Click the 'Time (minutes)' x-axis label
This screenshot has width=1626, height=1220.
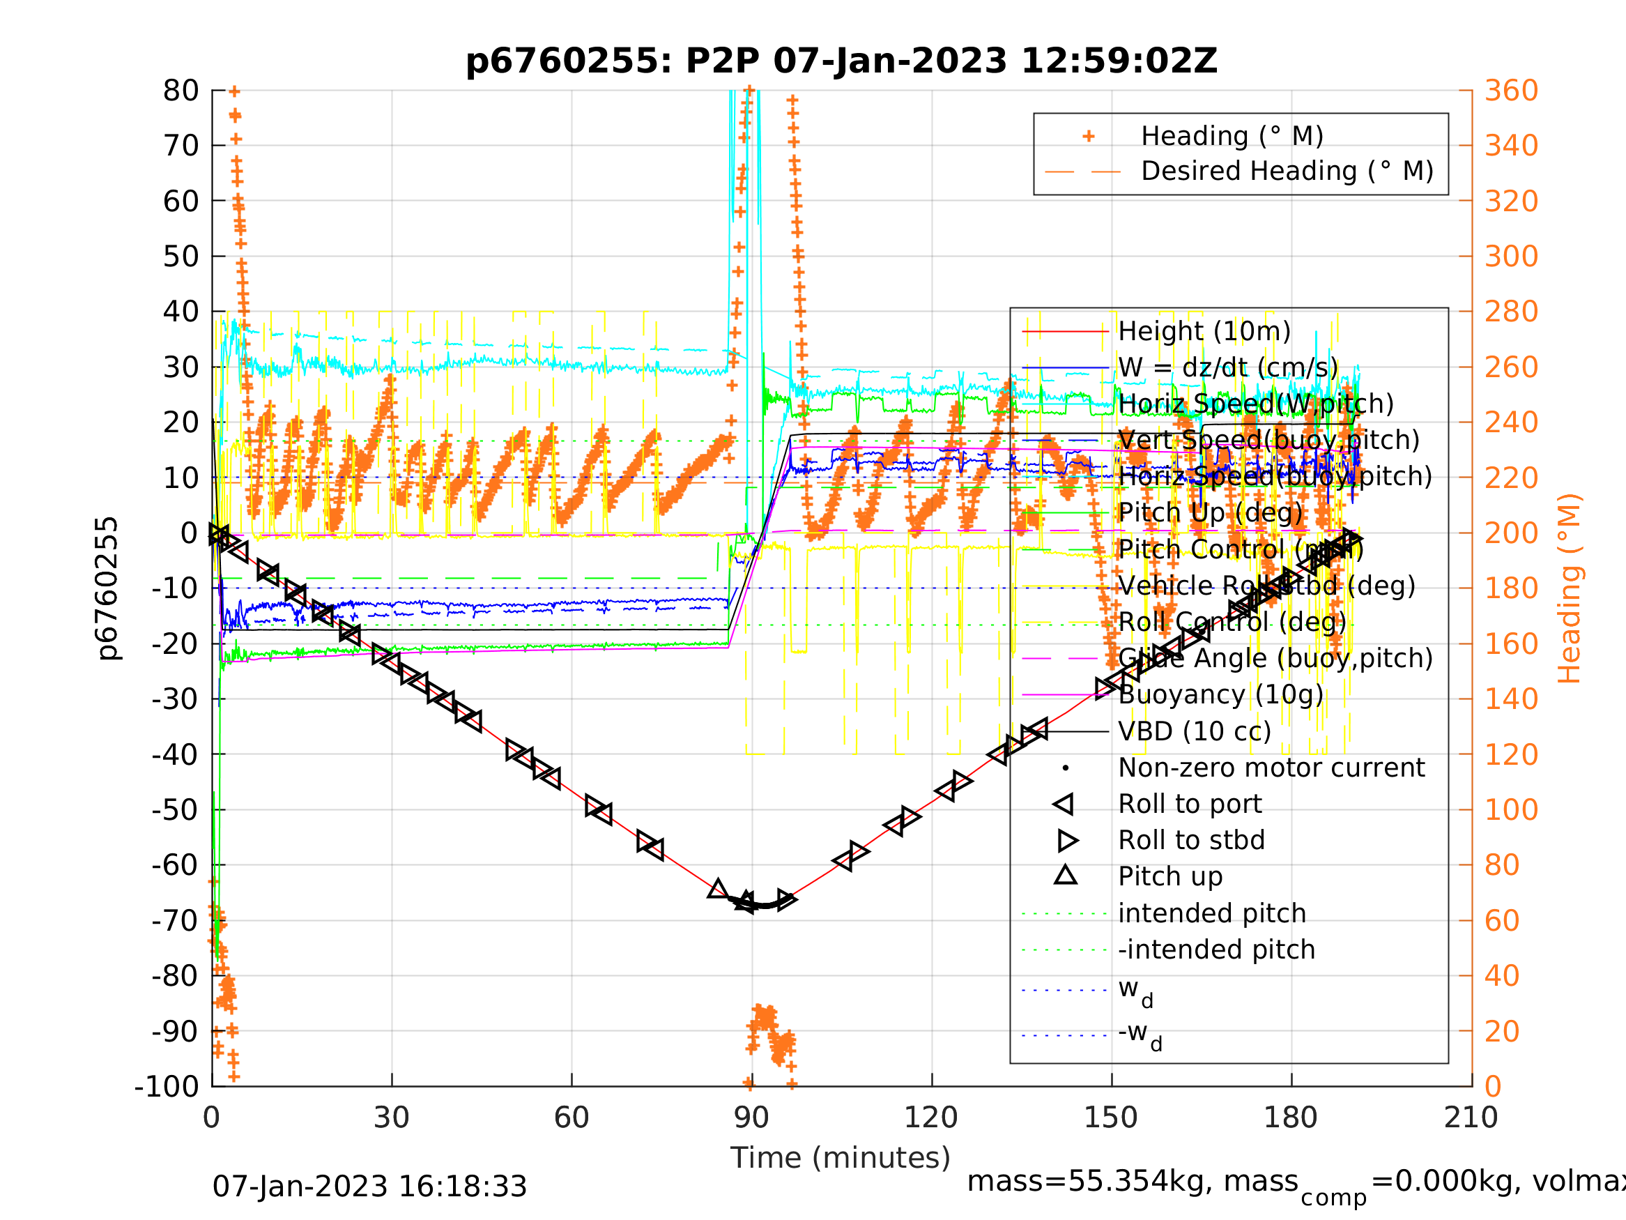pyautogui.click(x=841, y=1158)
